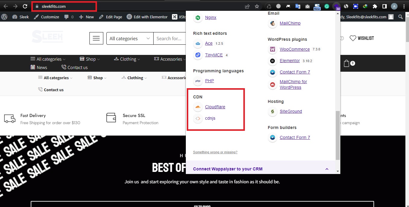Click Something wrong or missing link
409x207 pixels.
coord(215,152)
